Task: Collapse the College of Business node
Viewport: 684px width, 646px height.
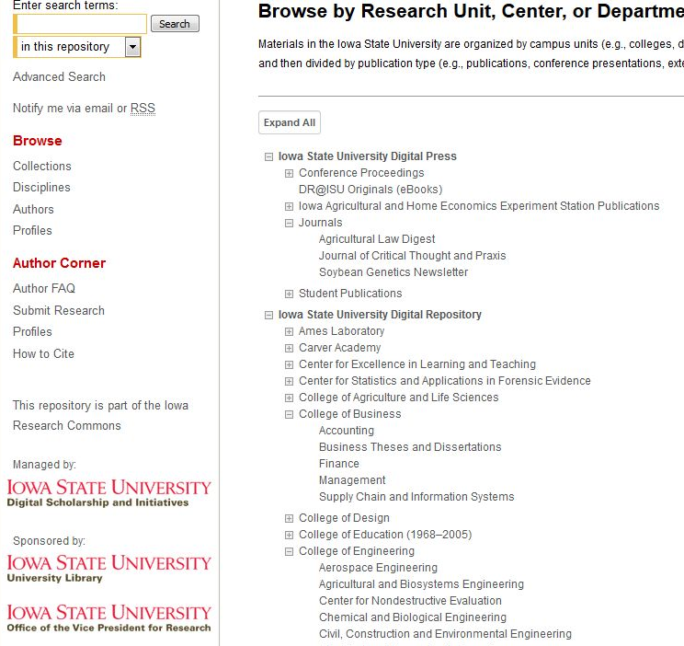Action: tap(289, 415)
